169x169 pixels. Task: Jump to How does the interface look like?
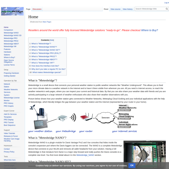(x=45, y=66)
